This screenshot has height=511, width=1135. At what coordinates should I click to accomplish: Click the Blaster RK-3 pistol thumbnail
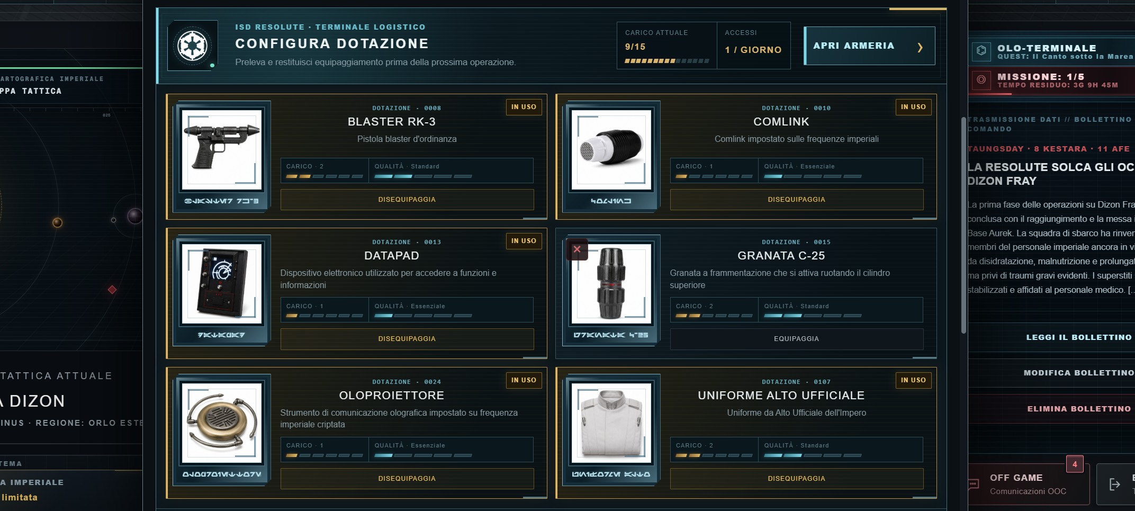pyautogui.click(x=222, y=149)
